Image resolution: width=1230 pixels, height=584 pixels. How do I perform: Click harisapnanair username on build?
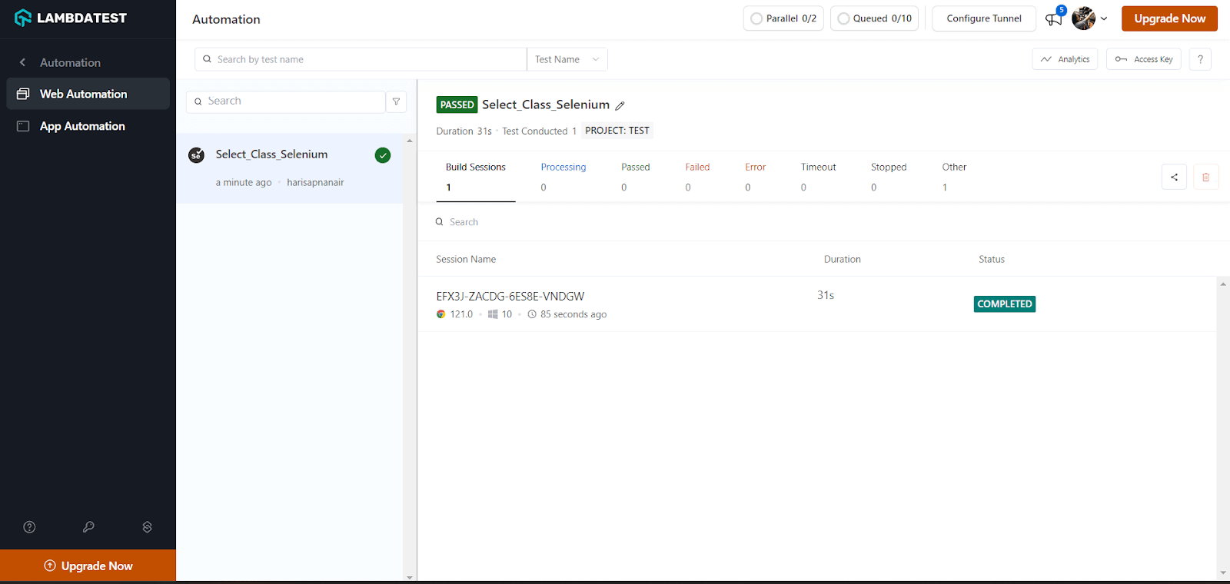point(315,183)
